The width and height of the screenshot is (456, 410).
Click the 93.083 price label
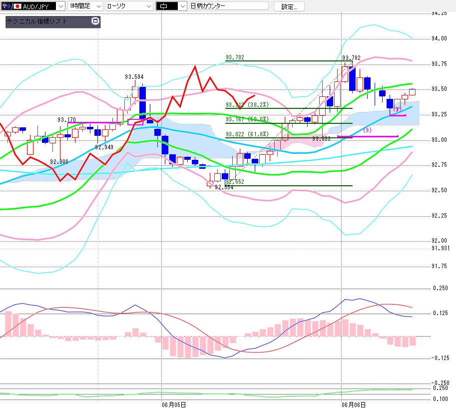coord(321,139)
